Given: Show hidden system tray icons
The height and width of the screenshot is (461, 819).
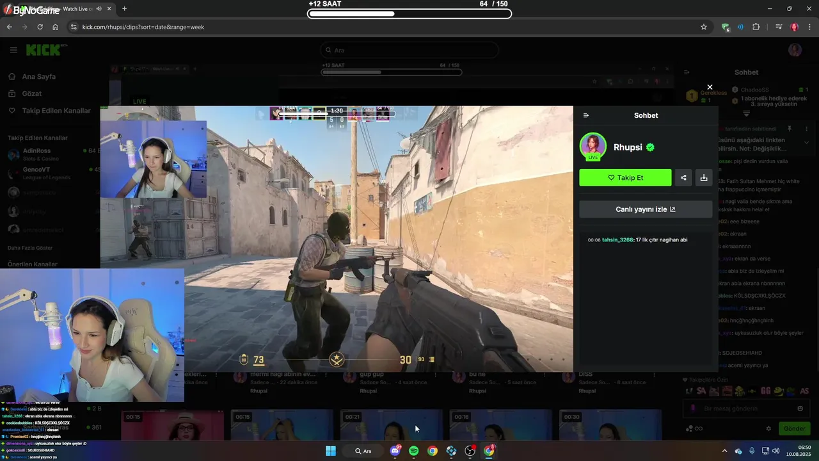Looking at the screenshot, I should [724, 451].
